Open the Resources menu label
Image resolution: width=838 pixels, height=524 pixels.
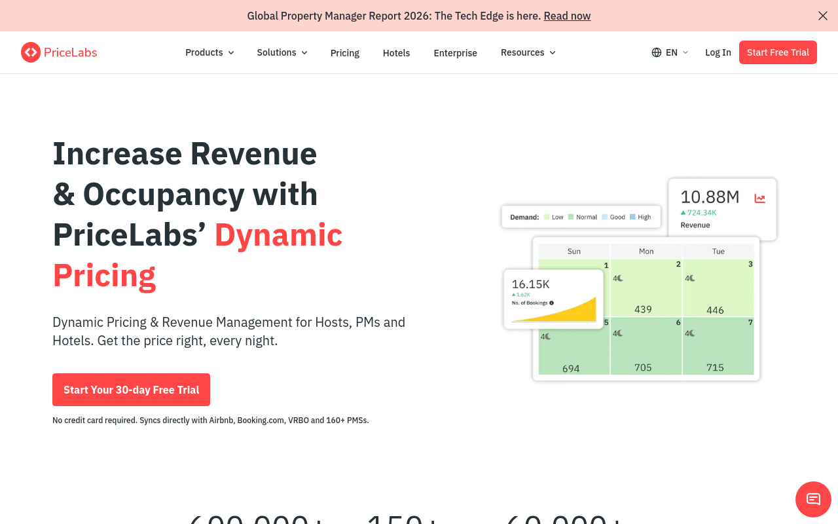[x=522, y=52]
